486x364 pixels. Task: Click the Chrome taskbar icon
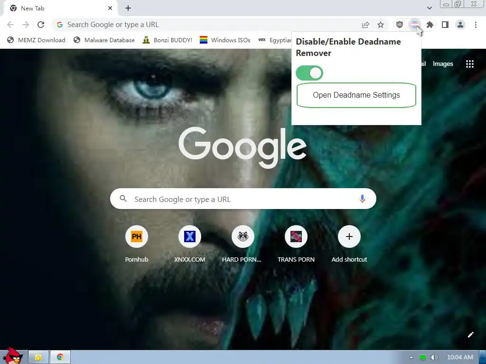(60, 357)
